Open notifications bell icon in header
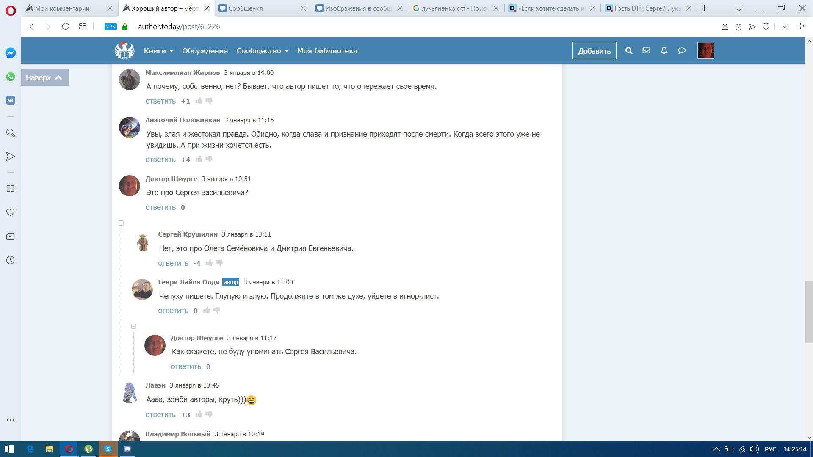Viewport: 813px width, 457px height. coord(664,51)
